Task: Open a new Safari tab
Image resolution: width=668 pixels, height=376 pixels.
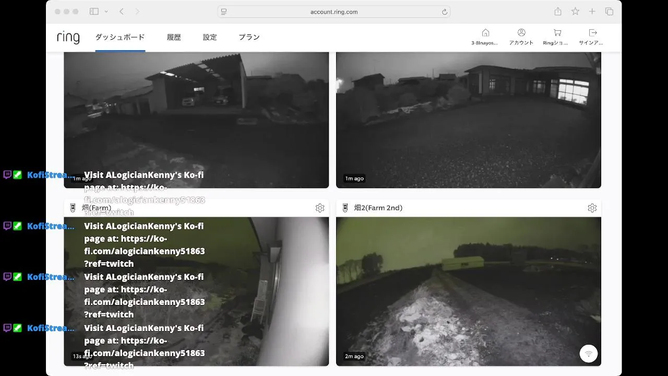Action: 592,11
